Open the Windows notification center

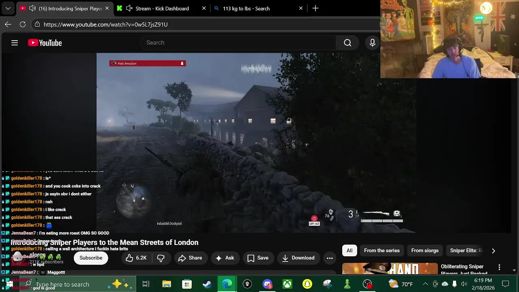click(506, 284)
